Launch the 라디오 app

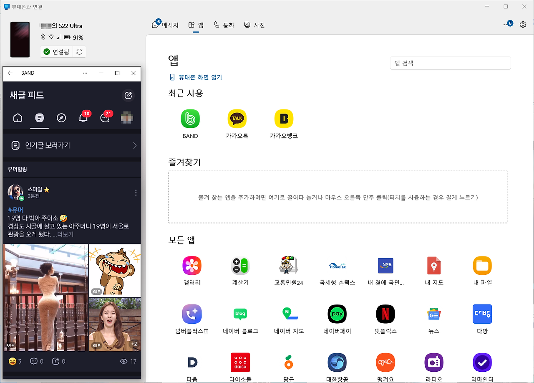[434, 363]
